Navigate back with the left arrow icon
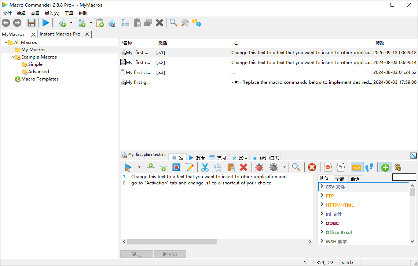Image resolution: width=418 pixels, height=266 pixels. [x=6, y=23]
